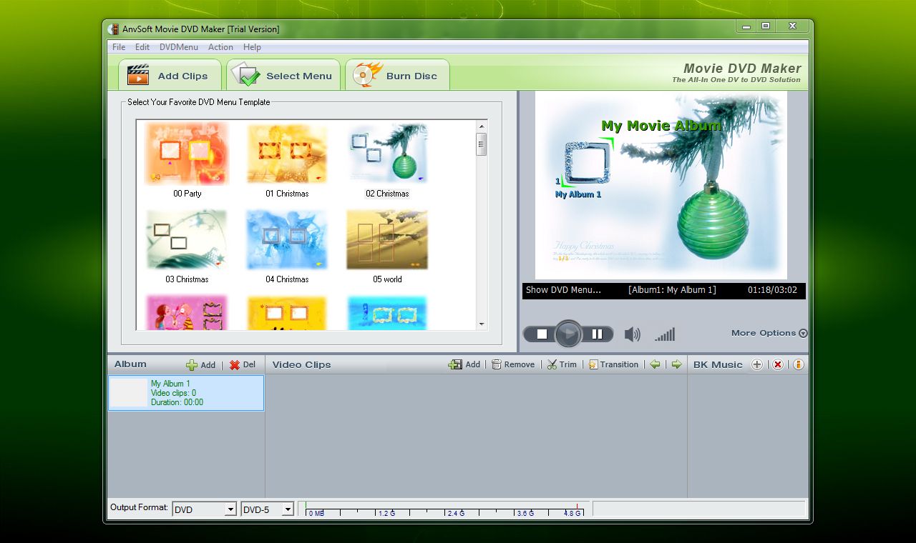The width and height of the screenshot is (916, 543).
Task: Select the 00 Party menu template
Action: [187, 160]
